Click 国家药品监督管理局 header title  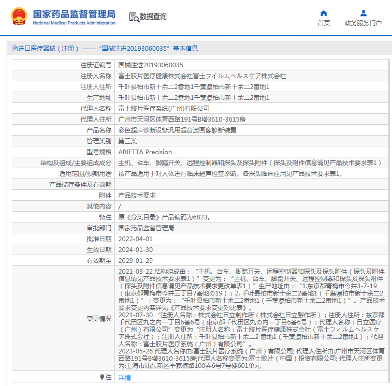(x=74, y=14)
